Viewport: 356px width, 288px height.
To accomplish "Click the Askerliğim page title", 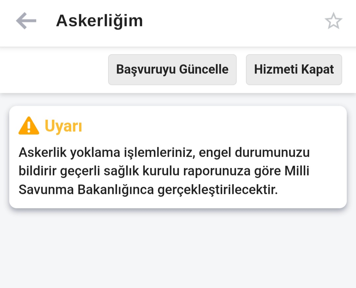I will [x=99, y=21].
